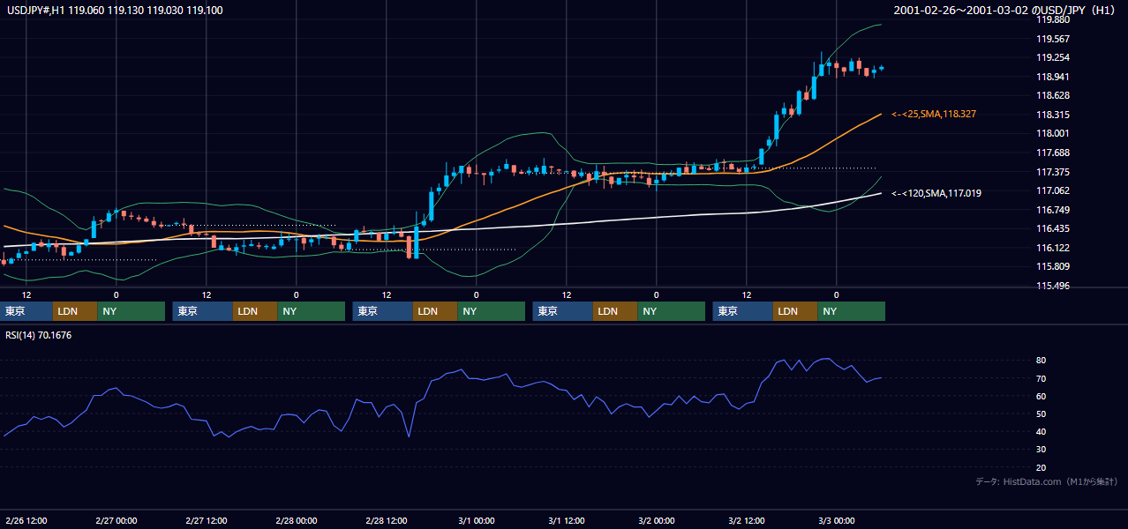
Task: Select the 2/28 00:00 date label
Action: click(296, 521)
